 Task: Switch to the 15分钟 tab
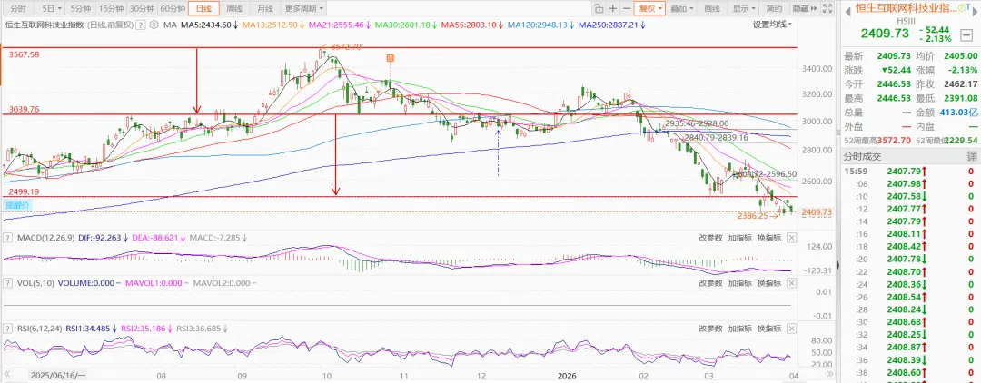point(110,9)
